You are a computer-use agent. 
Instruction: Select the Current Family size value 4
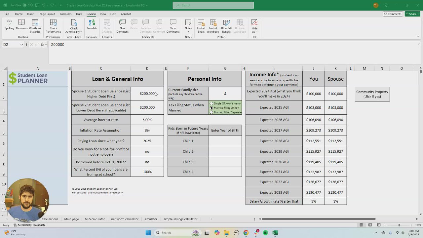pos(225,94)
